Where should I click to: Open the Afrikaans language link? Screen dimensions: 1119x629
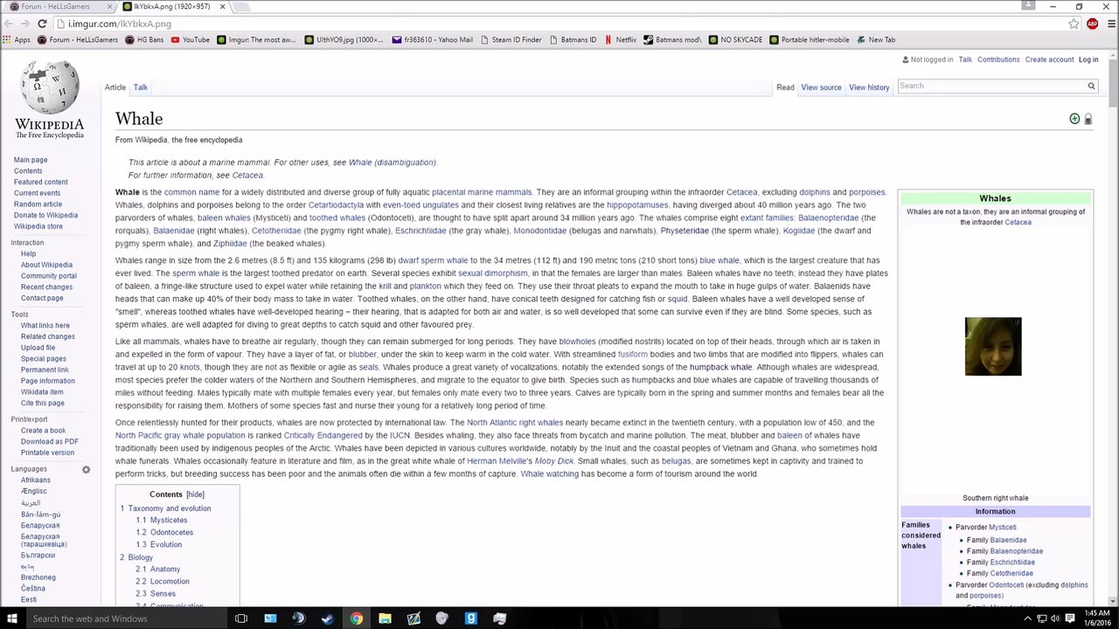pos(36,480)
